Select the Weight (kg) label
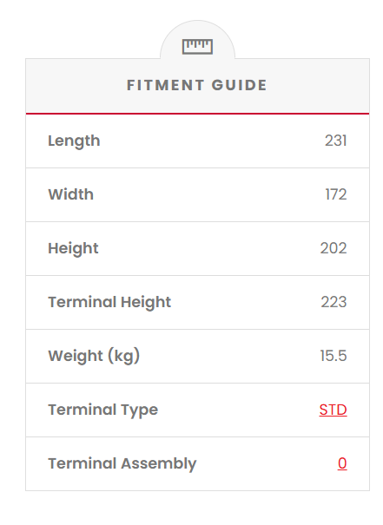 coord(94,356)
